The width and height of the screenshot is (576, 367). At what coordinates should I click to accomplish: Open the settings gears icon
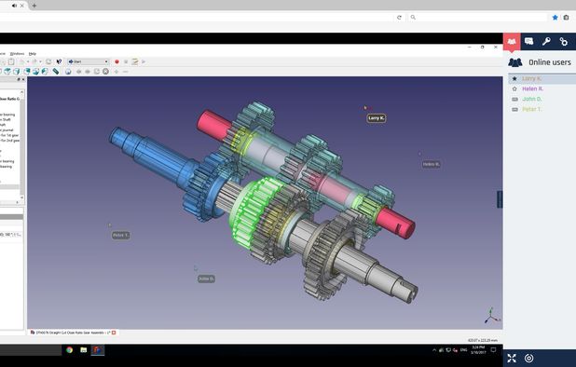(564, 42)
